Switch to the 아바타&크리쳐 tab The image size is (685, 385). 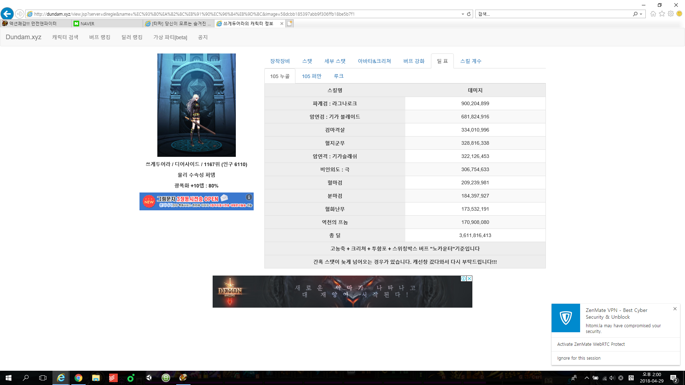pos(375,61)
